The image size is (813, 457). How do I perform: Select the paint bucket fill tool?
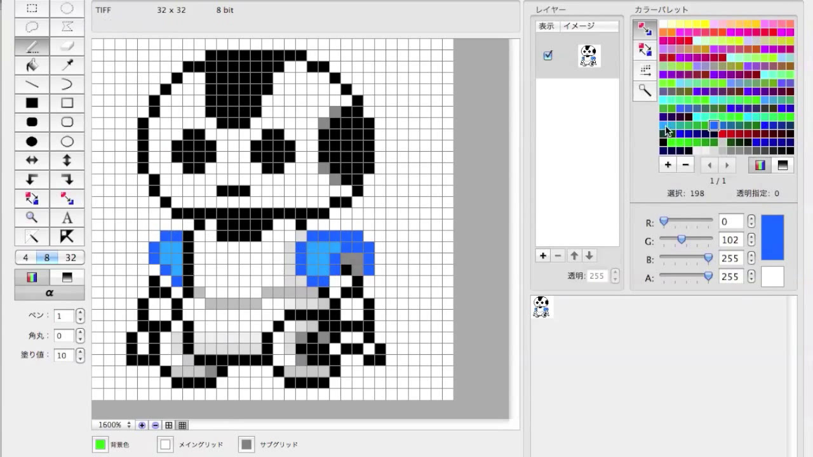point(32,65)
